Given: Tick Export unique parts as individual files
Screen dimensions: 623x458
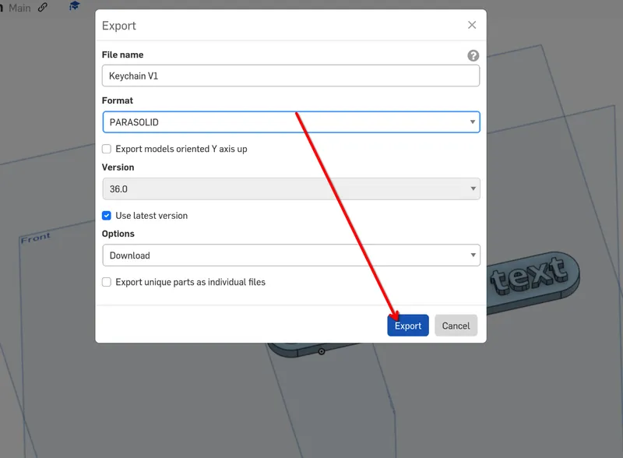Looking at the screenshot, I should click(x=107, y=282).
